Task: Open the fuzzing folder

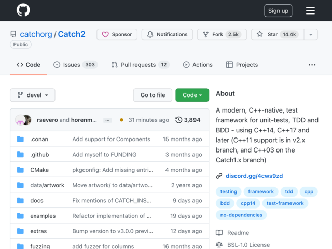Action: (40, 246)
